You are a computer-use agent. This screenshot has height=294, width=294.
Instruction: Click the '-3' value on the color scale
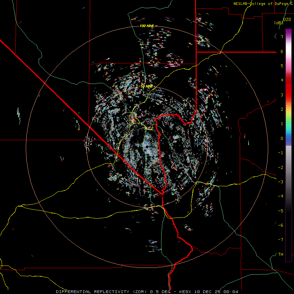(x=281, y=182)
